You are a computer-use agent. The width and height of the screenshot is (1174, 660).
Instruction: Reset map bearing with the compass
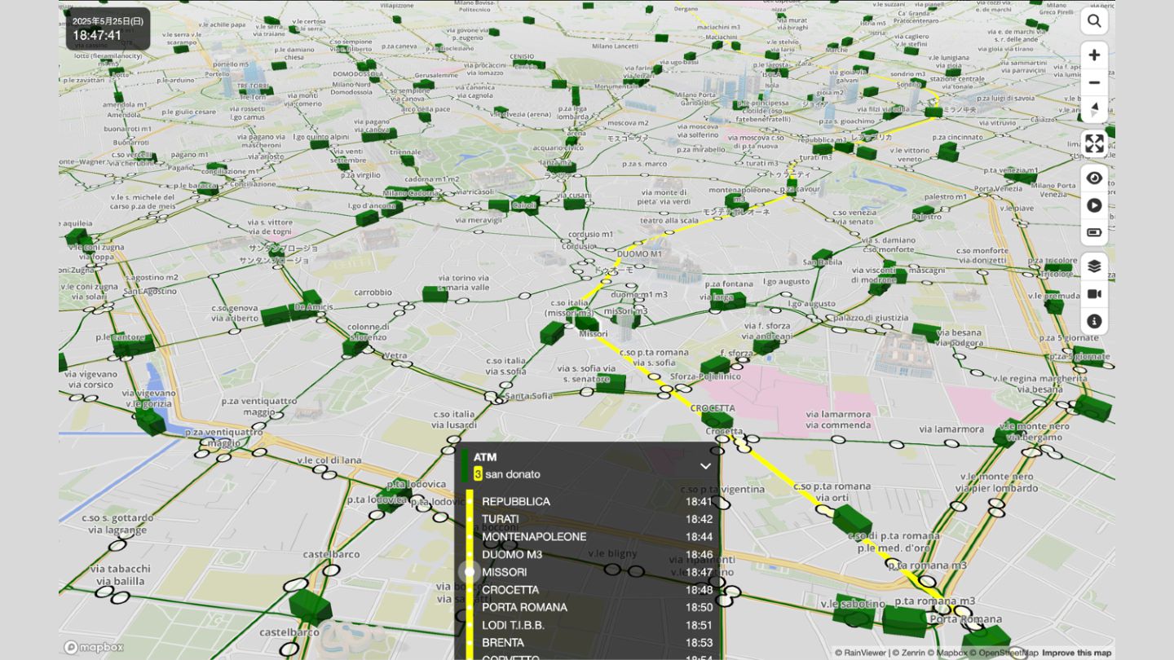(1094, 110)
